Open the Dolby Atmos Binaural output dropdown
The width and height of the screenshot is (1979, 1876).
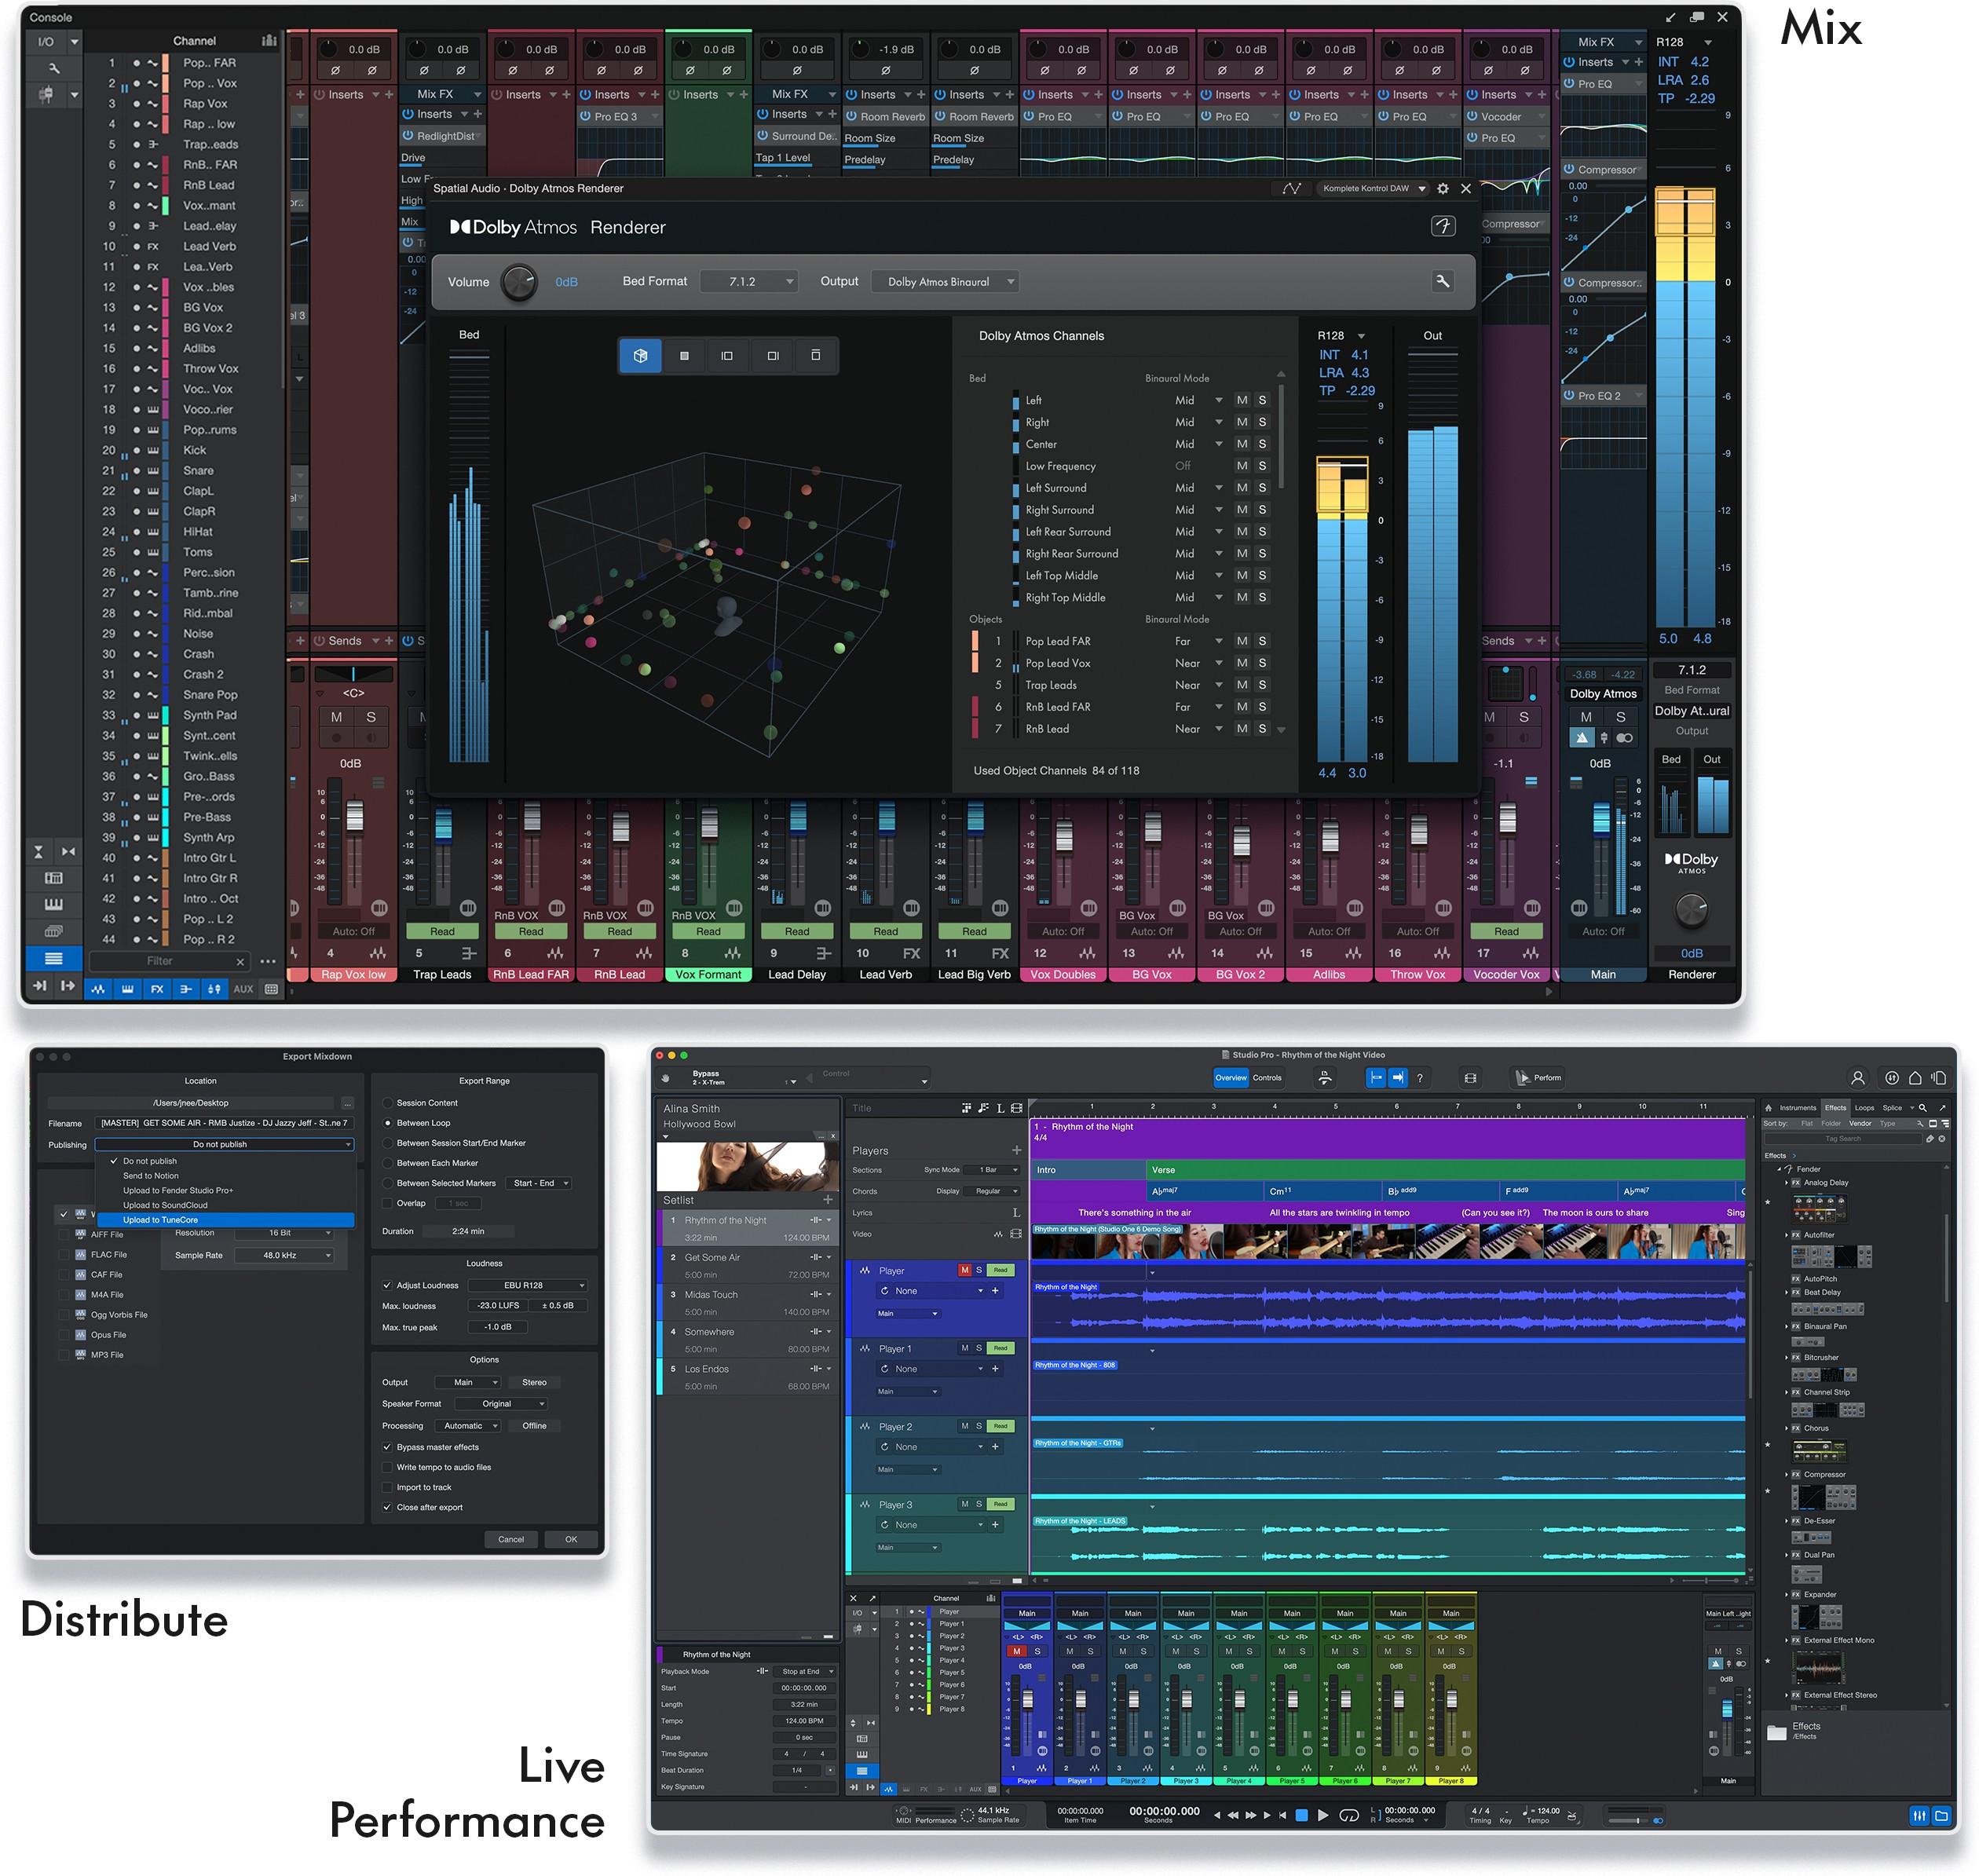tap(944, 281)
